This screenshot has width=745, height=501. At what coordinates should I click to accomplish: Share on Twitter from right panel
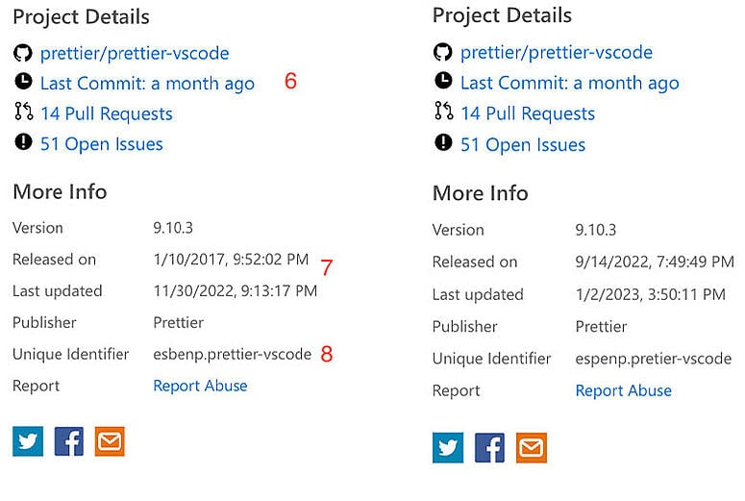448,447
